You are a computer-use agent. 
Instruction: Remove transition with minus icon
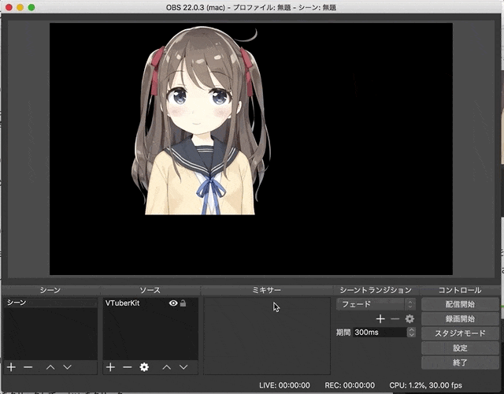(x=395, y=318)
